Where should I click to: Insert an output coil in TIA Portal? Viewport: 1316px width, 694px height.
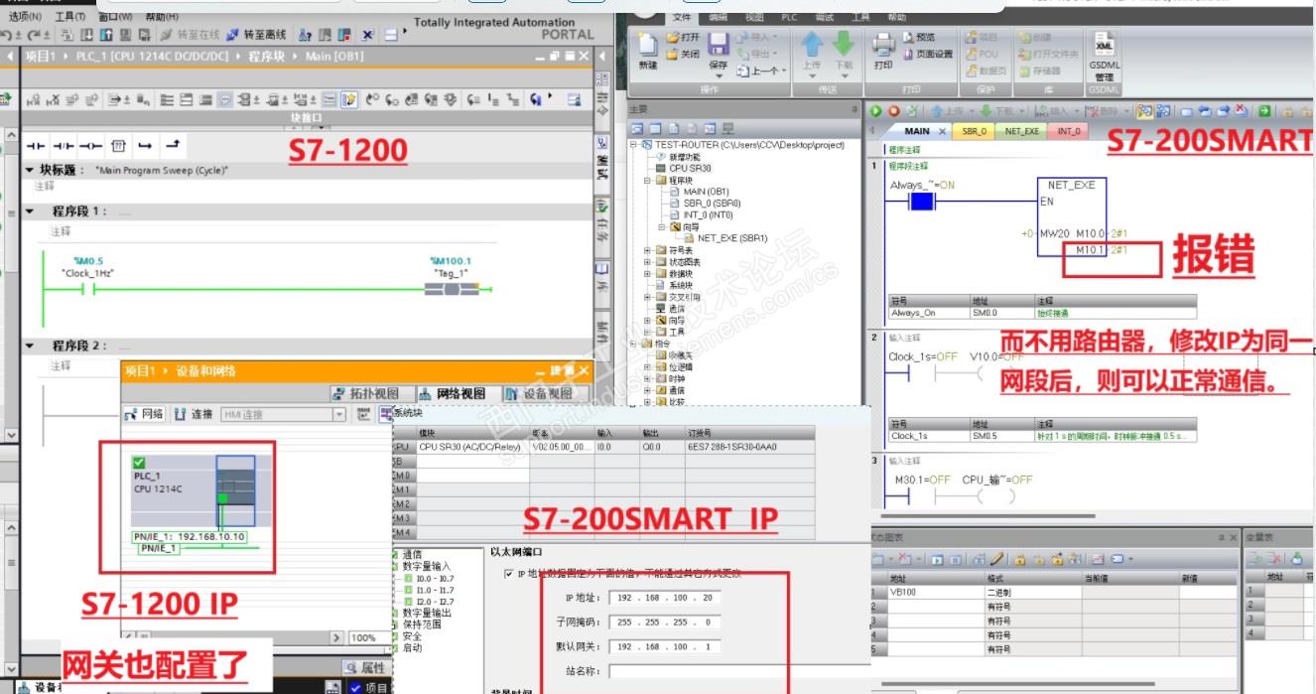coord(91,146)
